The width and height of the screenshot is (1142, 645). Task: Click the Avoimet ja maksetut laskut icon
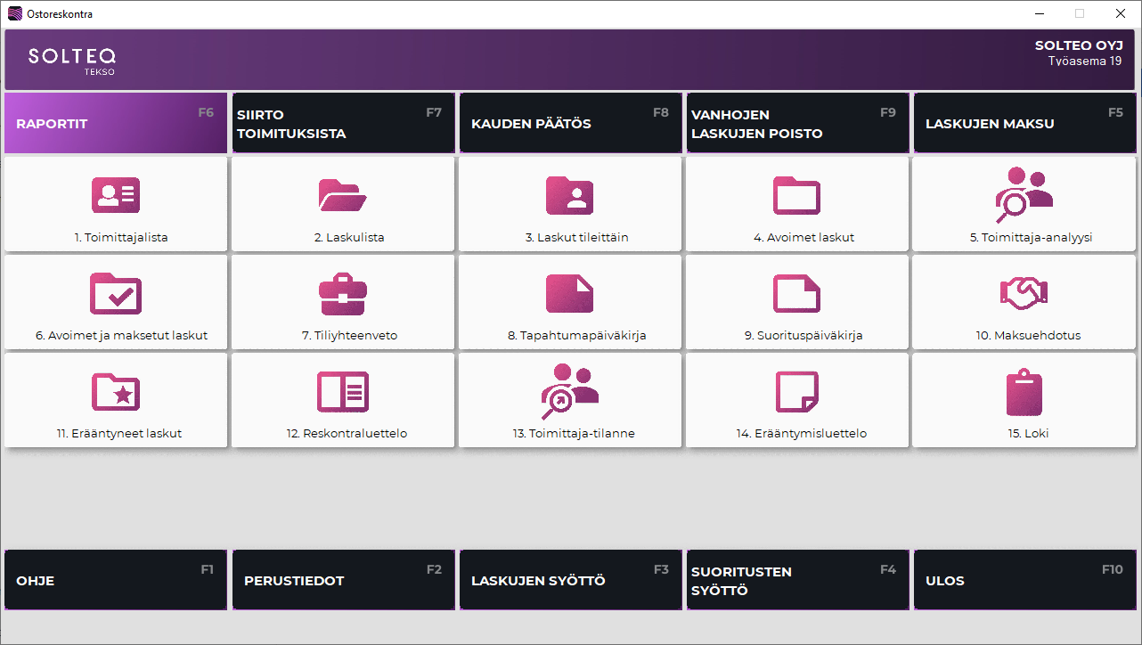(116, 293)
